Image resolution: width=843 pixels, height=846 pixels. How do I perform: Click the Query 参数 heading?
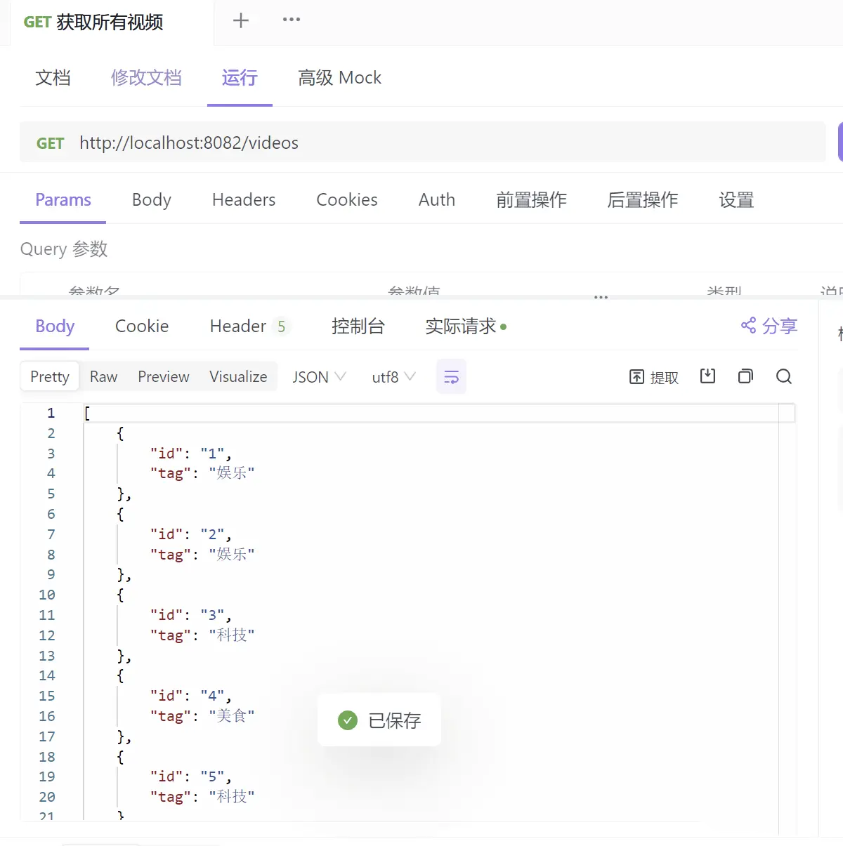coord(64,249)
